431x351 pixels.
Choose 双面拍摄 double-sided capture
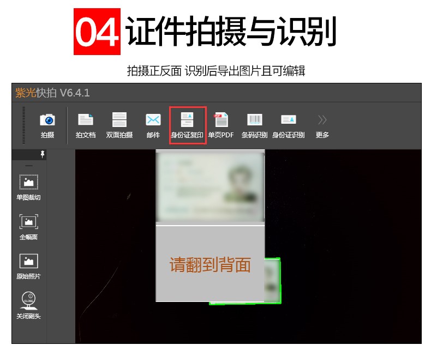click(x=119, y=125)
